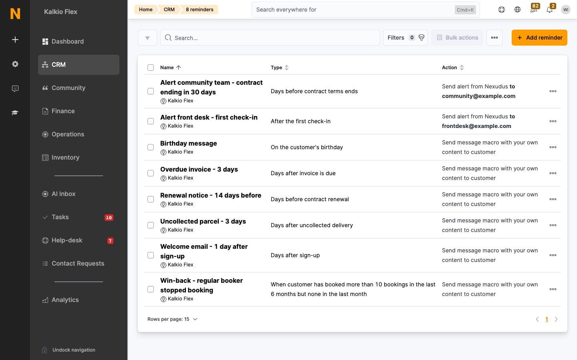Viewport: 577px width, 360px height.
Task: Open the Filters dropdown button
Action: point(405,38)
